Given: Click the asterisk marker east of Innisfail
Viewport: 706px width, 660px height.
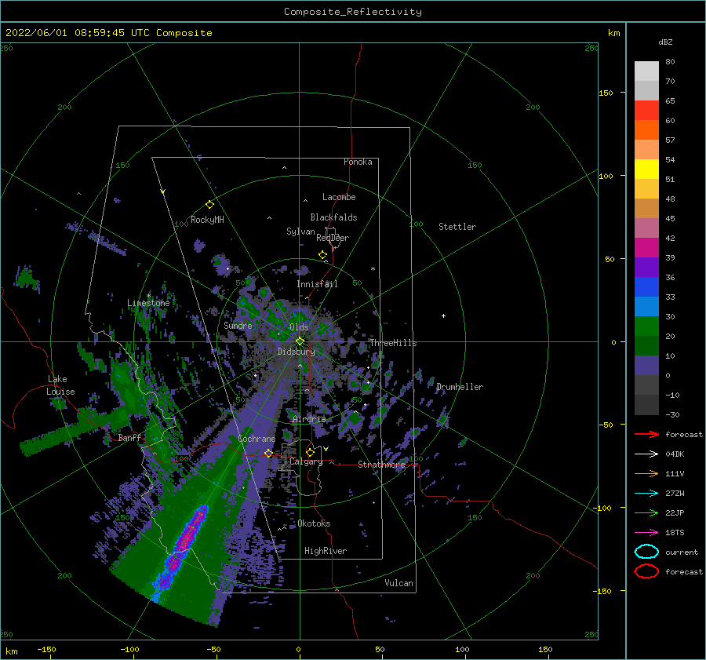Looking at the screenshot, I should (373, 269).
